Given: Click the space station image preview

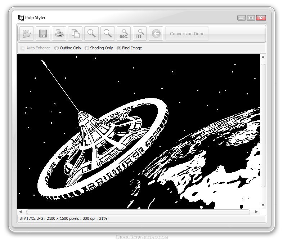Looking at the screenshot, I should coord(139,131).
